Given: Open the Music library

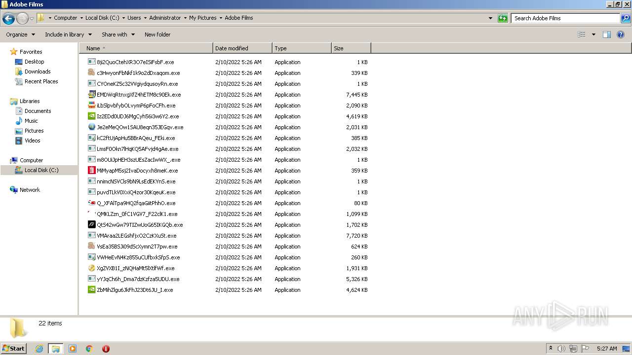Looking at the screenshot, I should coord(31,121).
